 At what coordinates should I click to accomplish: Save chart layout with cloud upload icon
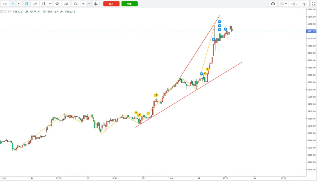304,4
